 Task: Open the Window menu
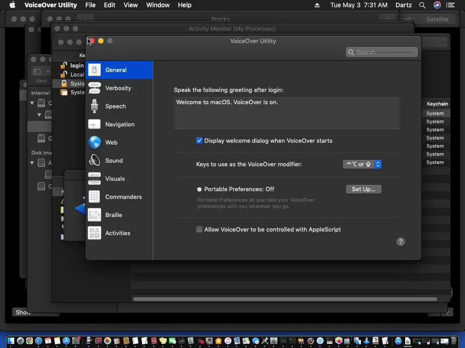pyautogui.click(x=158, y=5)
